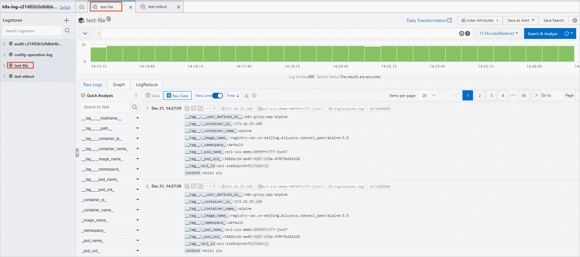Open Items per page dropdown
580x257 pixels.
click(429, 95)
